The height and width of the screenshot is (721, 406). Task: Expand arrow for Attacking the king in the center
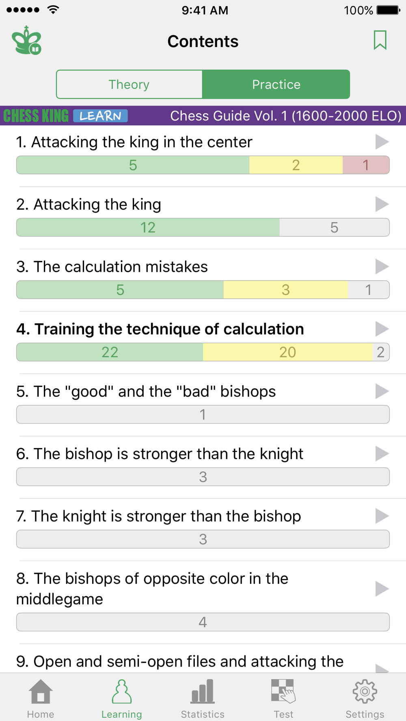click(382, 142)
